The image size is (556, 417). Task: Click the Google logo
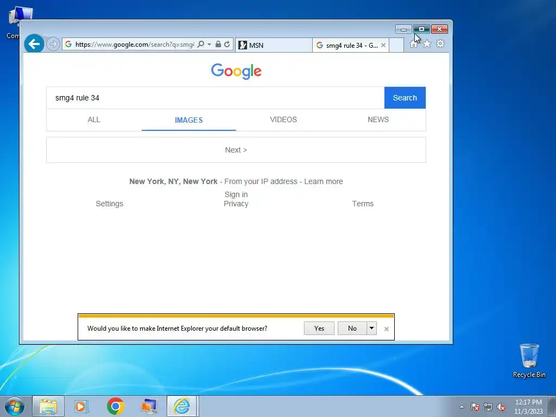236,71
